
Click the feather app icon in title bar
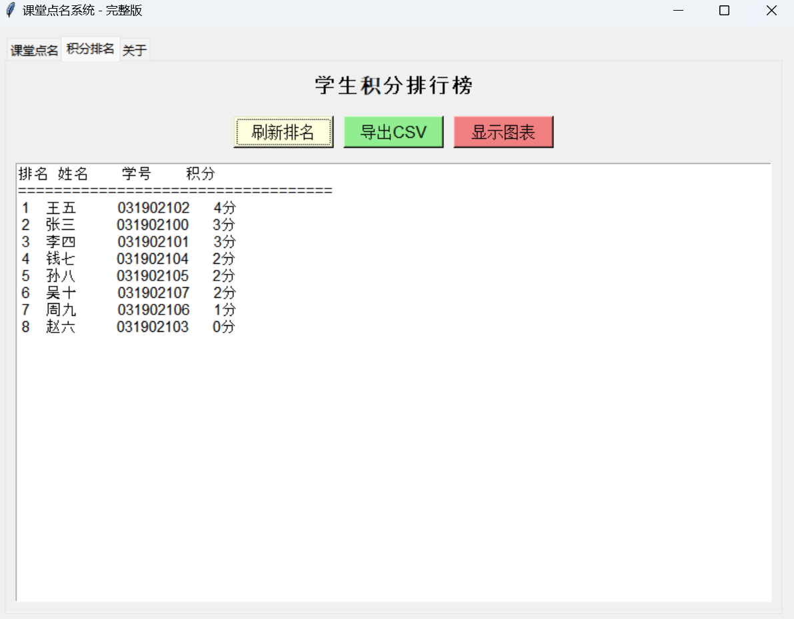(x=10, y=11)
